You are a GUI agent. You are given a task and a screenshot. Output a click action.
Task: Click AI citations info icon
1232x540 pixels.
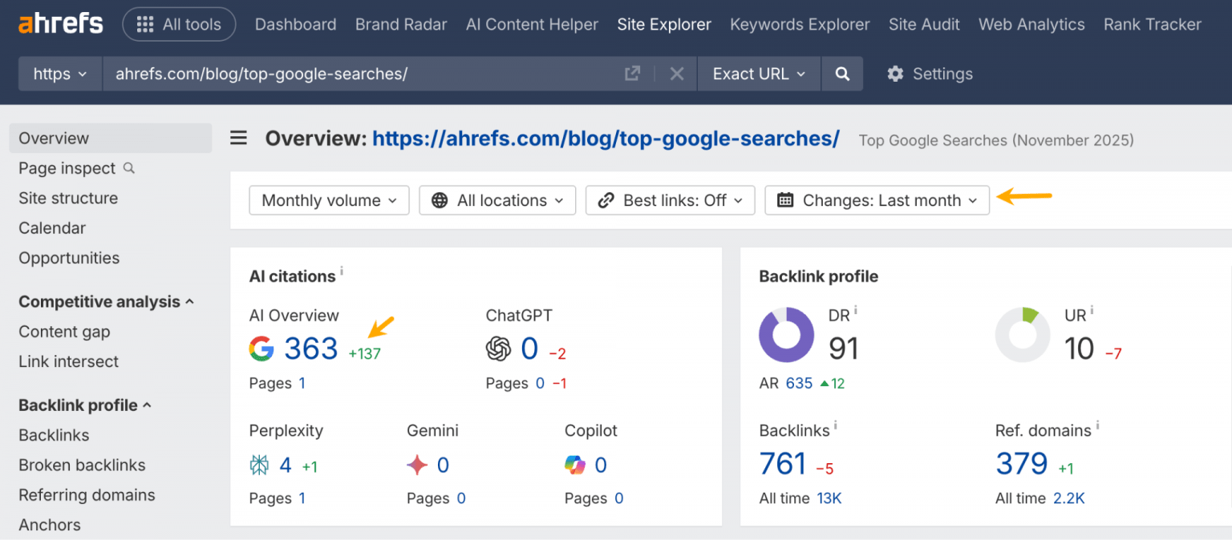(342, 272)
